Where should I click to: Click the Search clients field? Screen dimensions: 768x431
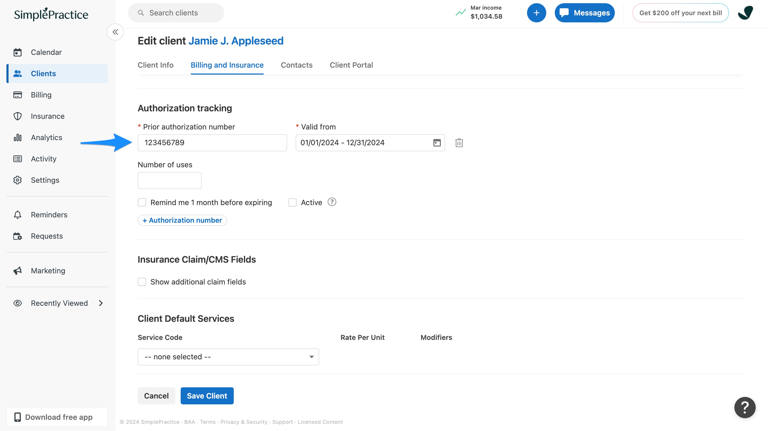(x=176, y=13)
